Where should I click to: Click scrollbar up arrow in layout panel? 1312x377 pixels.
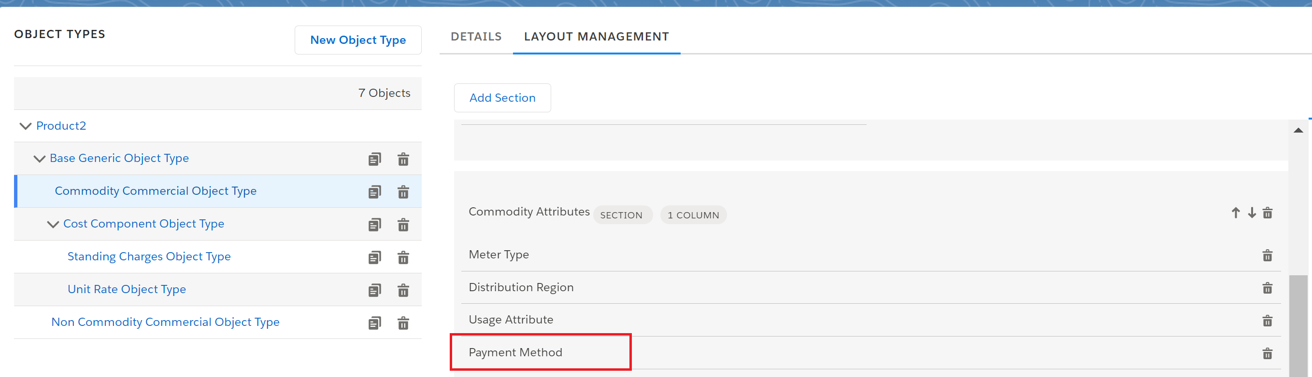[1298, 131]
